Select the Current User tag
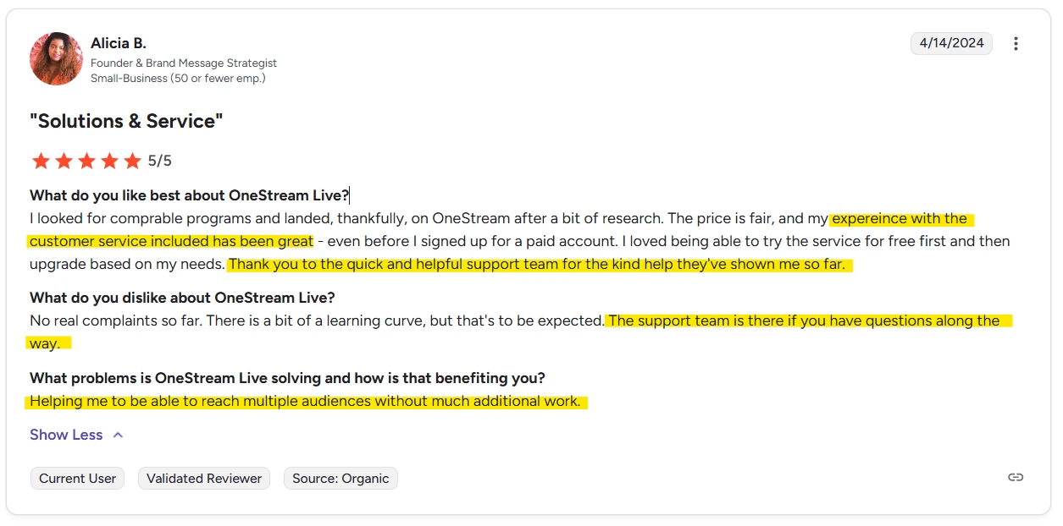Viewport: 1063px width, 526px height. (77, 478)
